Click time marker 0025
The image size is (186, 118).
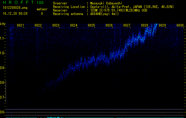coord(91,25)
